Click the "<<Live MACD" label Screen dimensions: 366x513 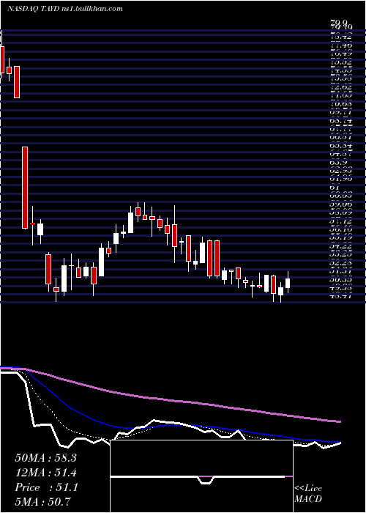pyautogui.click(x=308, y=494)
